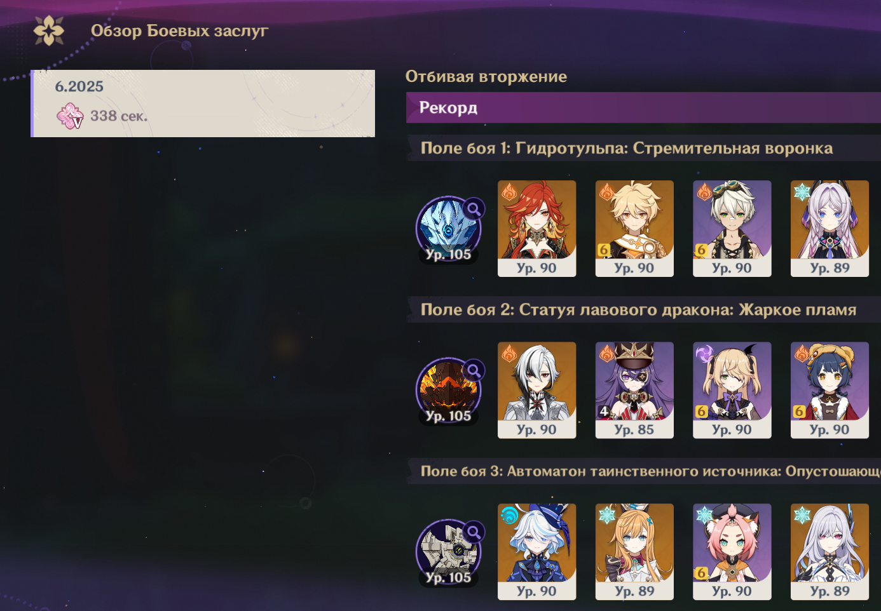The width and height of the screenshot is (881, 611).
Task: Select the 6.2025 record entry with 338 сек.
Action: (203, 104)
